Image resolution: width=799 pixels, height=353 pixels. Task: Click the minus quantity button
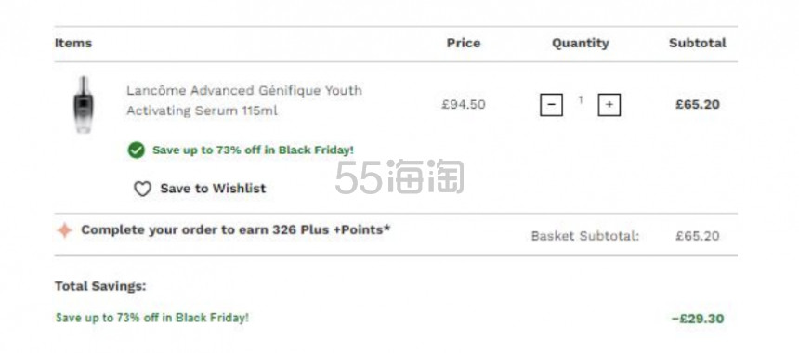point(551,105)
